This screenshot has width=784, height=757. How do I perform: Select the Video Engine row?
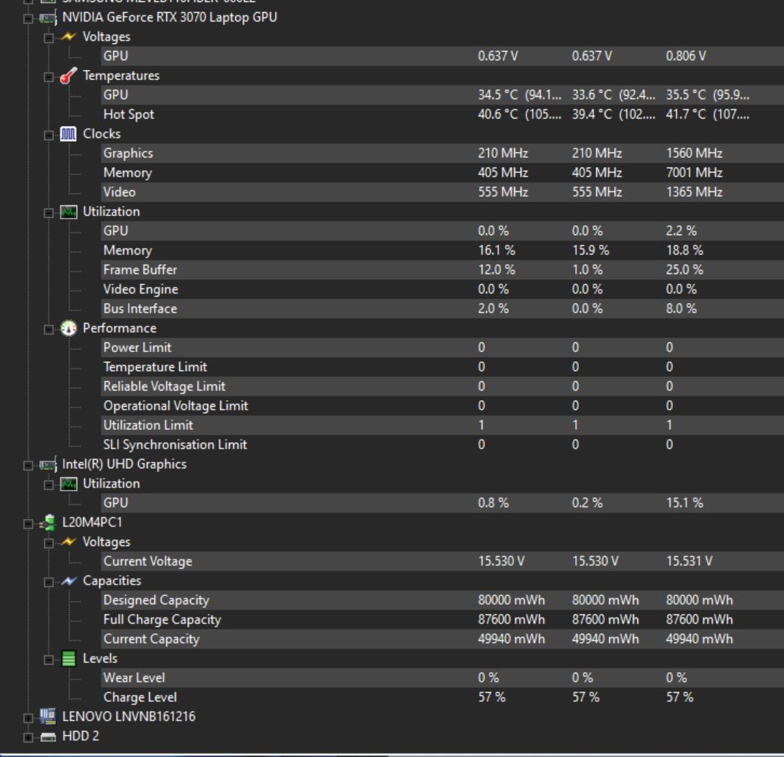443,289
